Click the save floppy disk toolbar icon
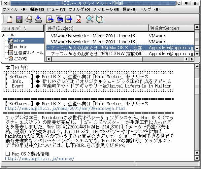This screenshot has width=201, height=169. click(x=19, y=19)
